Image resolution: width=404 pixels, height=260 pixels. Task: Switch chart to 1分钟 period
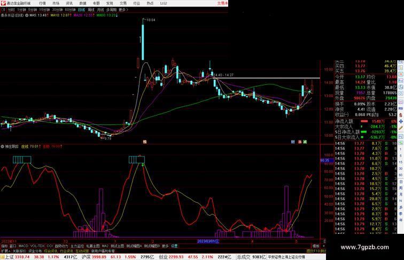(21, 10)
